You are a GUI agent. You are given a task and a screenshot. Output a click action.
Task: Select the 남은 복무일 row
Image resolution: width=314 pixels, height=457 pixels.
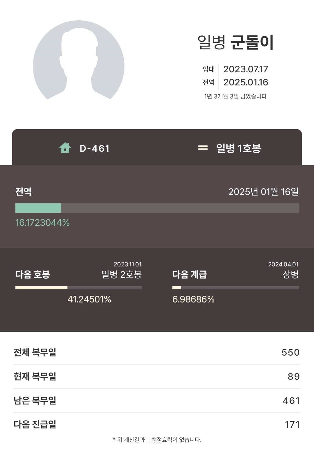pyautogui.click(x=157, y=400)
